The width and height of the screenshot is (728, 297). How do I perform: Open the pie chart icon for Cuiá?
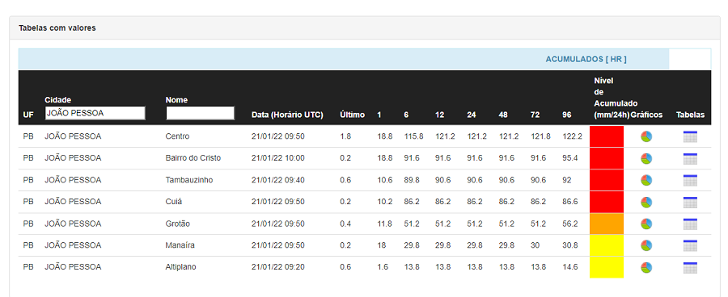646,202
